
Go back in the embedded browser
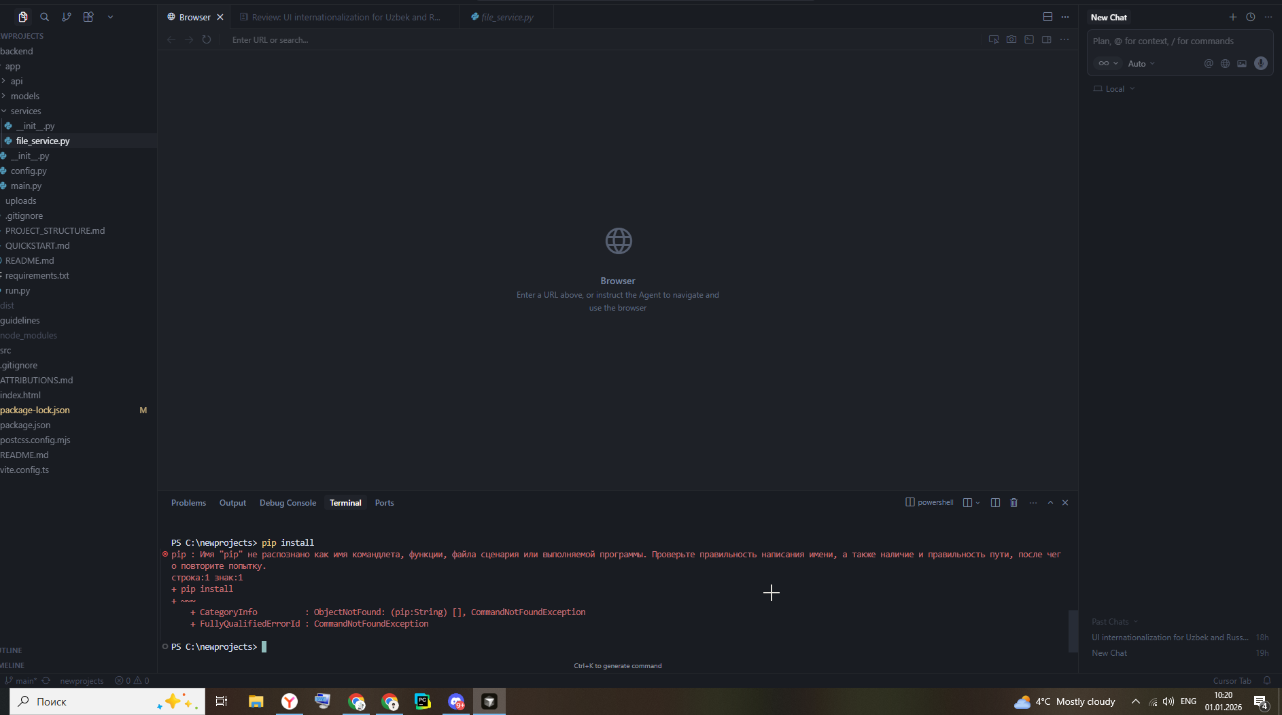(171, 40)
